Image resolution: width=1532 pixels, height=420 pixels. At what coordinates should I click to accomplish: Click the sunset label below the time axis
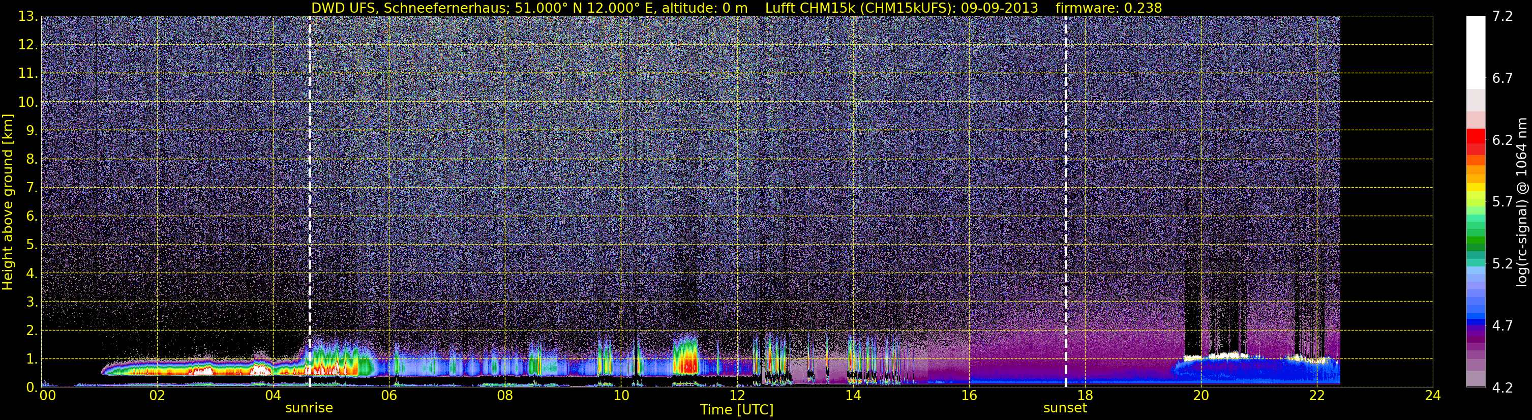tap(1065, 407)
